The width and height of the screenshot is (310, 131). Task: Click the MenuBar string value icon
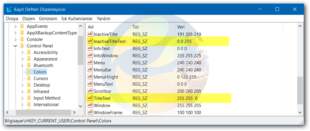(x=90, y=70)
